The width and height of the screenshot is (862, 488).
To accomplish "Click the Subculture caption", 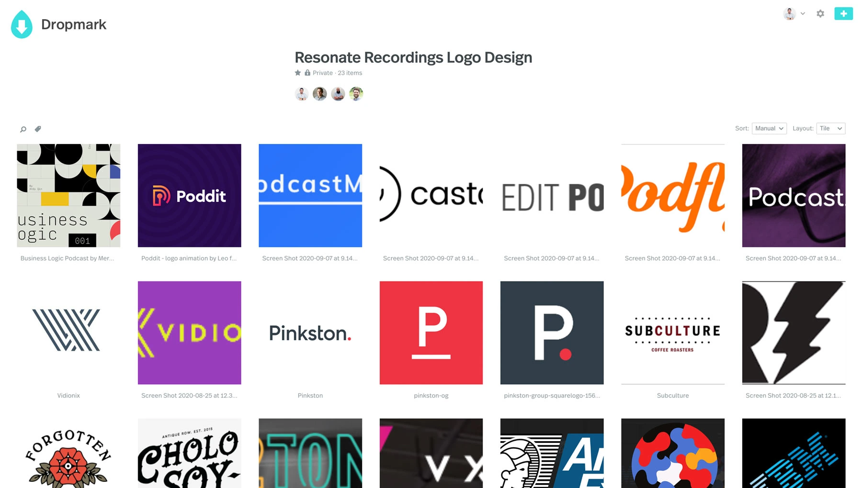I will click(673, 396).
